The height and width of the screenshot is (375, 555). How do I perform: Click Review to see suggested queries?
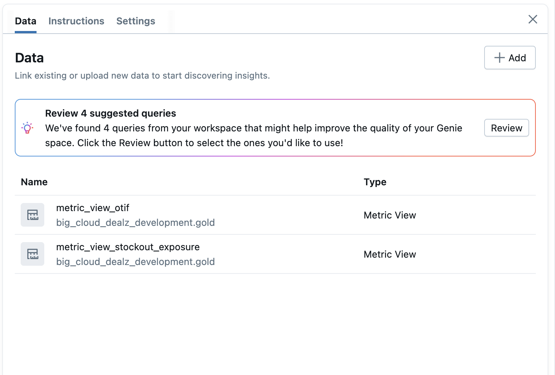(x=506, y=128)
